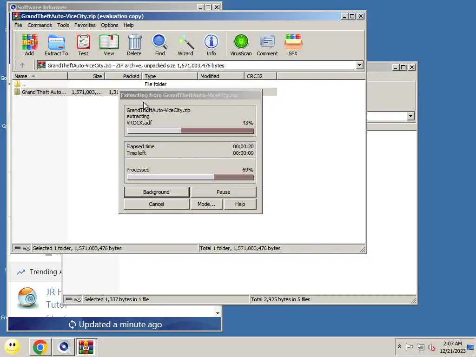Screen dimensions: 476x357
Task: Send the extraction to Background
Action: pyautogui.click(x=157, y=192)
